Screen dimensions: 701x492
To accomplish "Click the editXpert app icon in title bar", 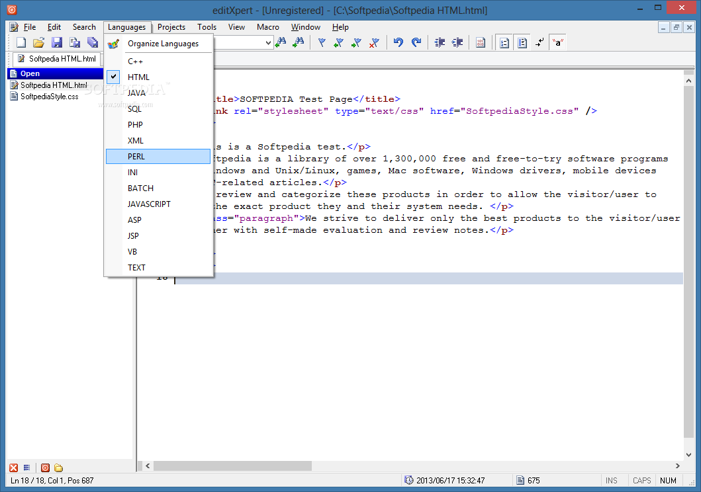I will (12, 9).
